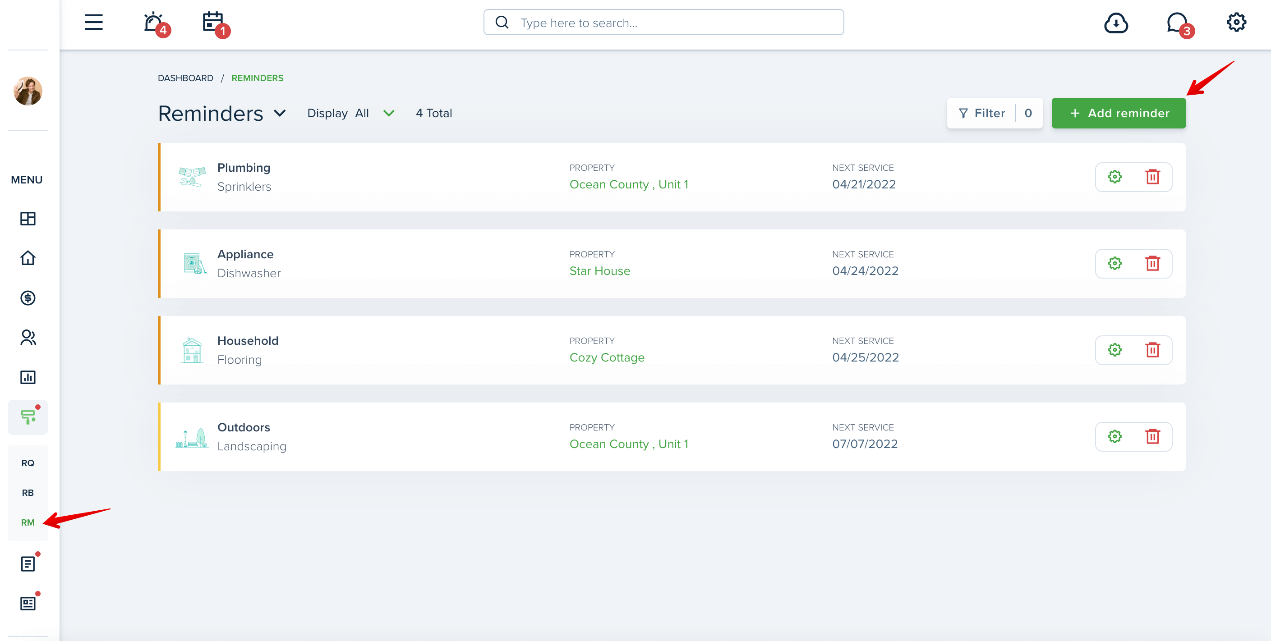The height and width of the screenshot is (641, 1271).
Task: Open the Filter button
Action: click(994, 114)
